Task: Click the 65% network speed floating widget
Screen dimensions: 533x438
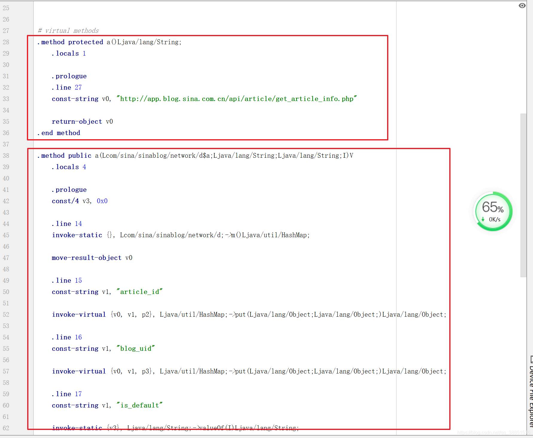Action: (x=493, y=212)
